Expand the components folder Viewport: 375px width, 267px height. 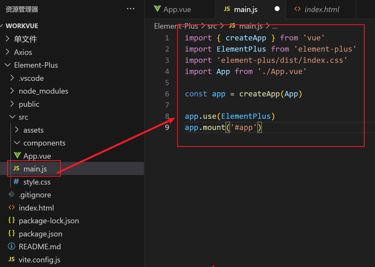pos(17,143)
